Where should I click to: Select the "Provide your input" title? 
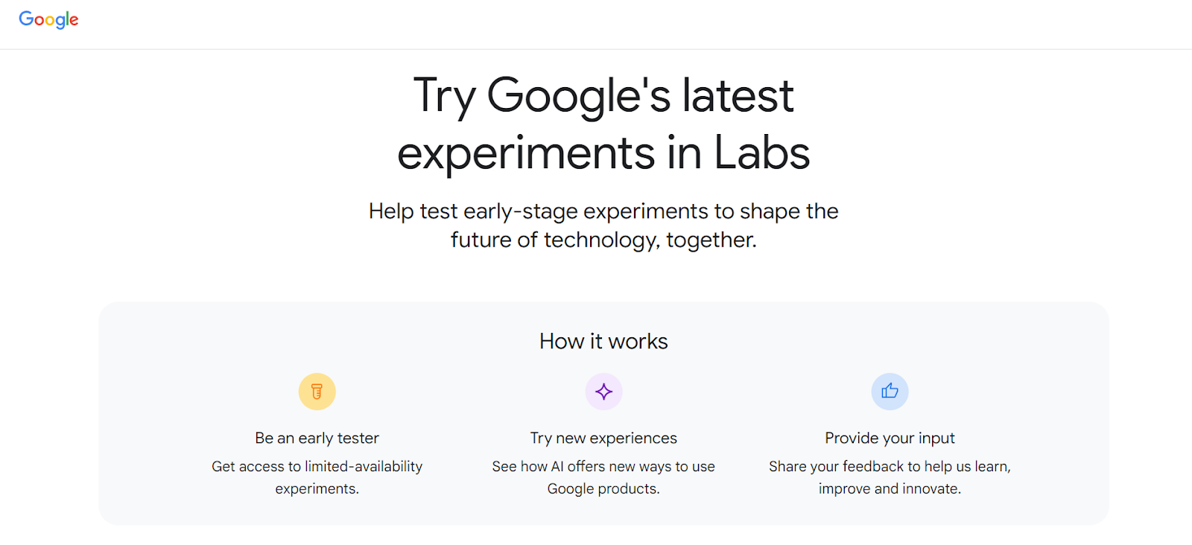click(x=890, y=438)
